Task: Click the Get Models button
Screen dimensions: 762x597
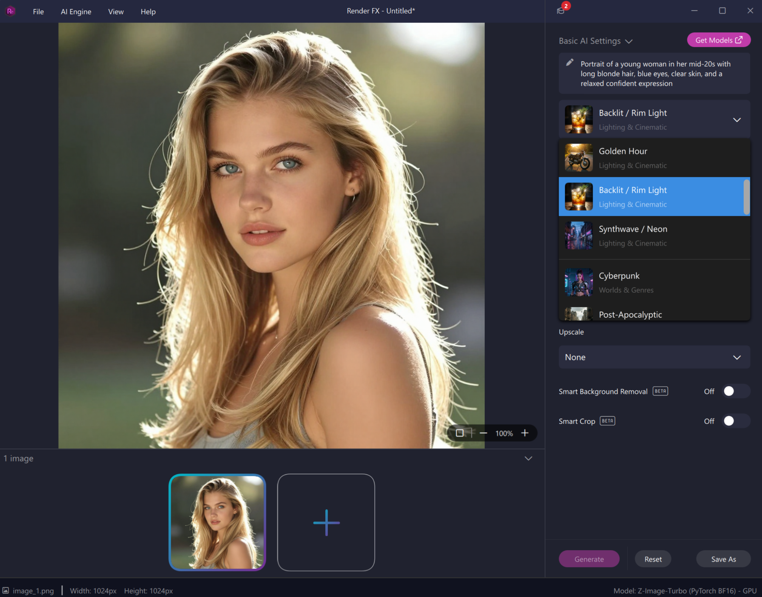Action: [718, 40]
